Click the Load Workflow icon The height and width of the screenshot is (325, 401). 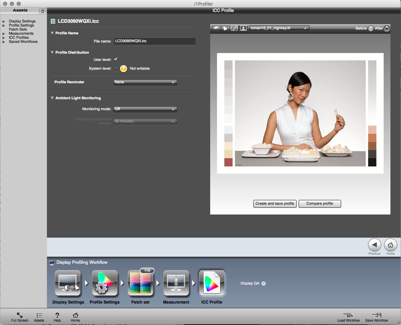(348, 315)
